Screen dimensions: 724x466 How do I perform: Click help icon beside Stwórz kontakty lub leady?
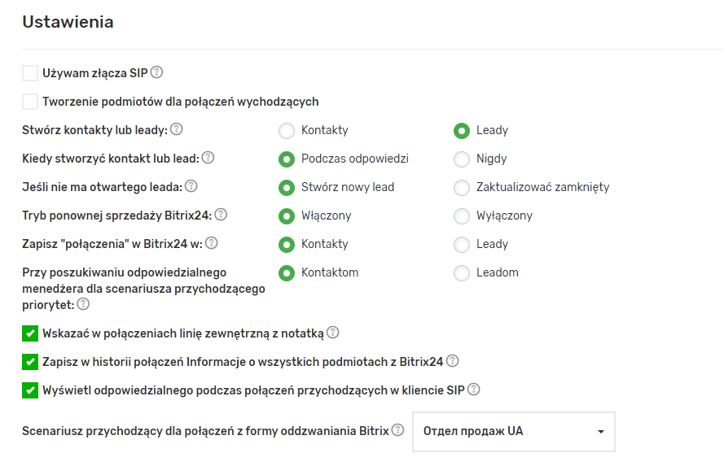coord(176,129)
